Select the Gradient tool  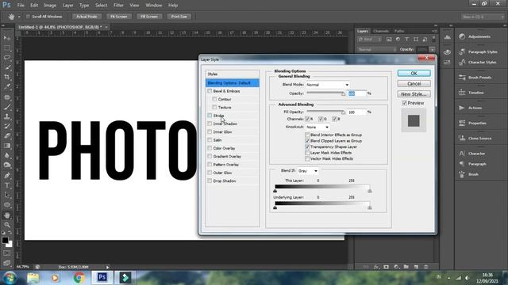(x=7, y=146)
